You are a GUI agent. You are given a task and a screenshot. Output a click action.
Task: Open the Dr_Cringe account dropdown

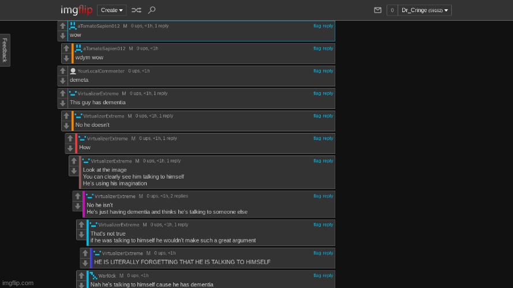[425, 10]
